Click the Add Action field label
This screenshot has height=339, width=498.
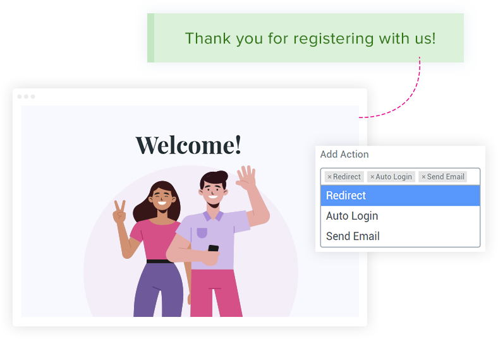tap(344, 155)
